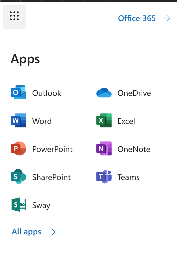Open the OneDrive cloud icon
Screen dimensions: 177x256
tap(104, 93)
